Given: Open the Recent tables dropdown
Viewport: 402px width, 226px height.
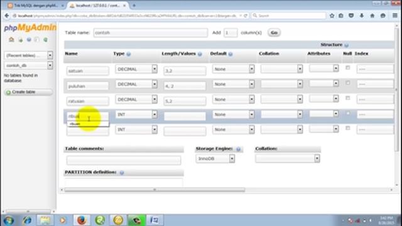Looking at the screenshot, I should coord(28,55).
